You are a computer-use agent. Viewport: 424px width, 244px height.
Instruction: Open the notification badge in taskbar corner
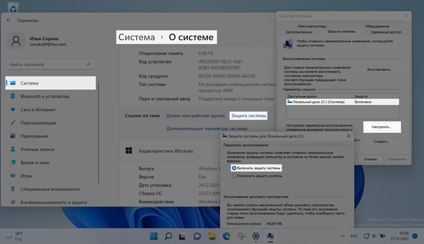coord(415,236)
